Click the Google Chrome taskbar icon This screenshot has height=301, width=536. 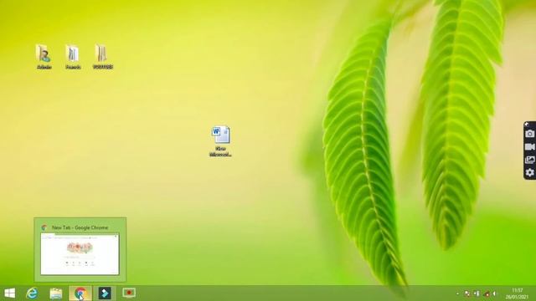tap(80, 293)
